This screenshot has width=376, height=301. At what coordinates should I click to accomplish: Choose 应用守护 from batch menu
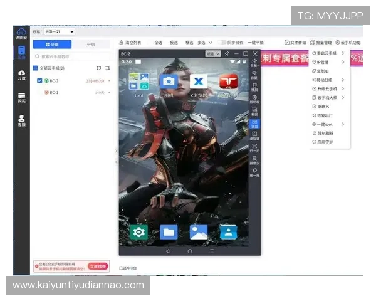tap(323, 142)
